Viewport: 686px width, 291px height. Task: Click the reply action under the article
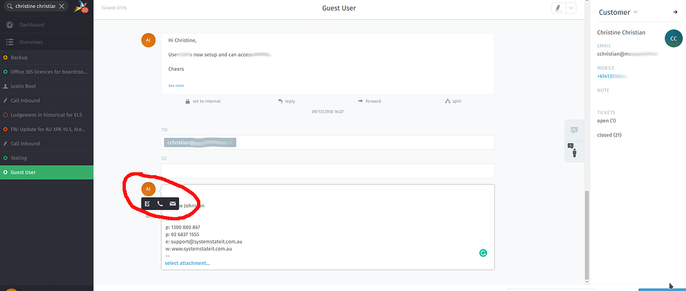click(x=287, y=101)
